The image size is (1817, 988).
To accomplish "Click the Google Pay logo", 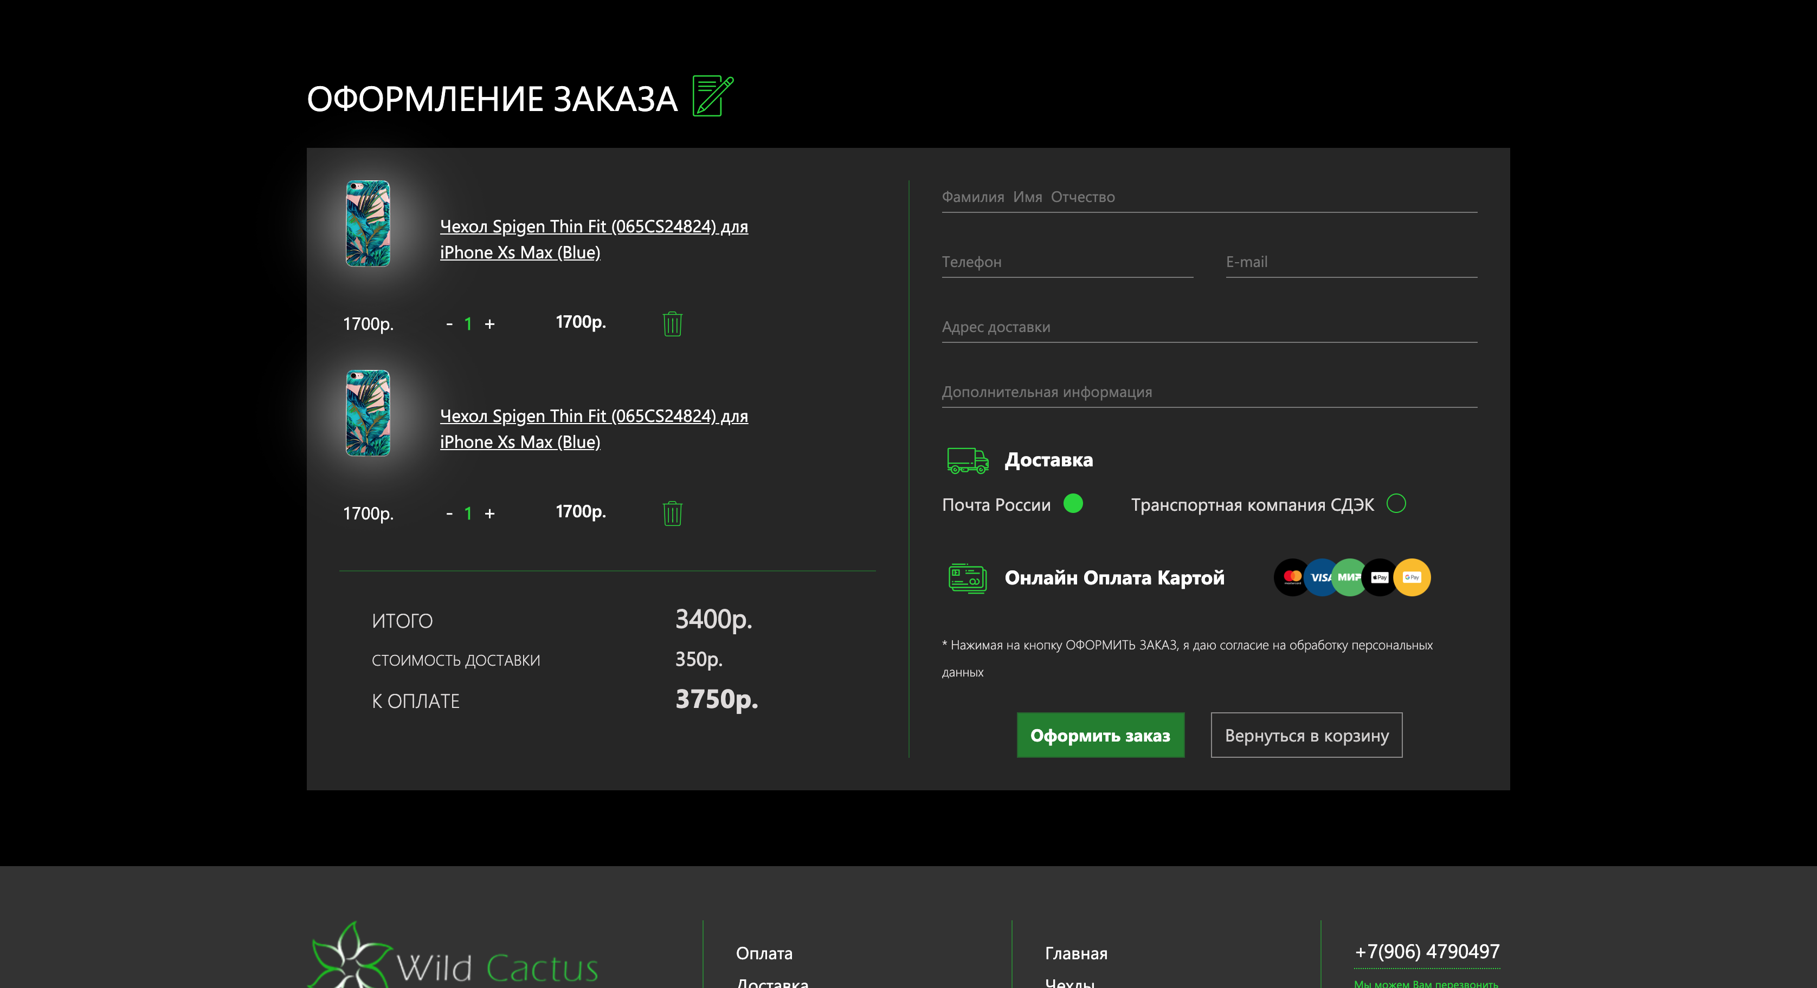I will coord(1412,577).
